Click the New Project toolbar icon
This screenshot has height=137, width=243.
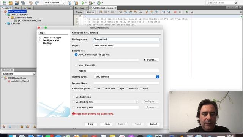[x=11, y=3]
